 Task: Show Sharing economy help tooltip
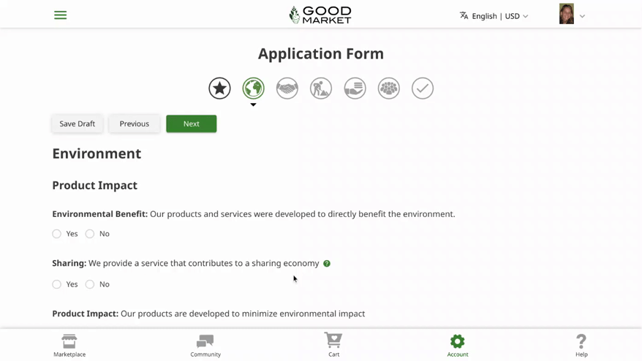click(x=327, y=264)
